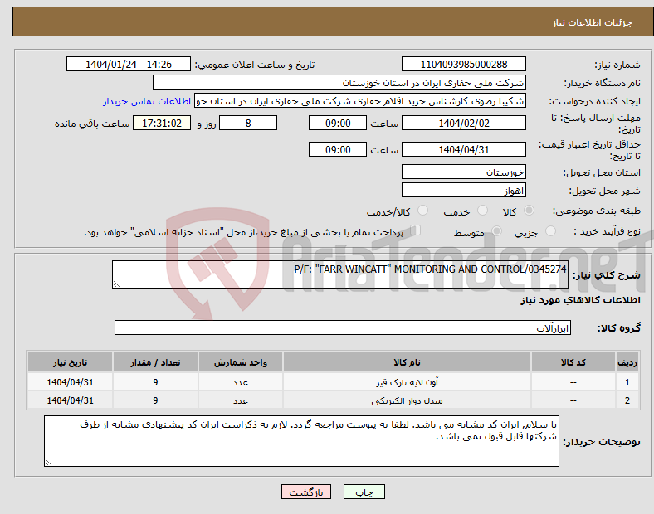The width and height of the screenshot is (654, 514).
Task: Click the اطلاعات کالاهای مورد نیاز heading
Action: (580, 300)
